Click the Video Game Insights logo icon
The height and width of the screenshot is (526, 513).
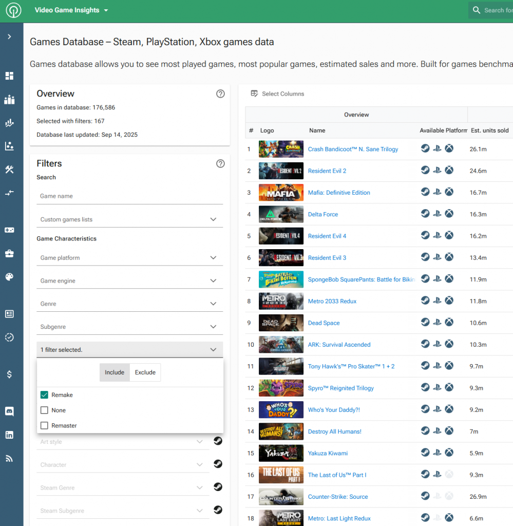click(13, 10)
